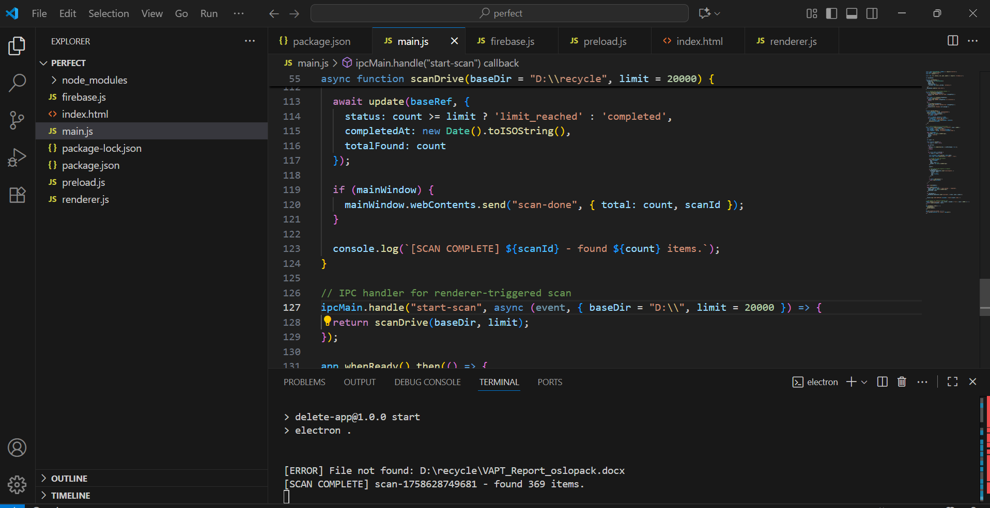Viewport: 990px width, 508px height.
Task: Open the Run menu
Action: [x=208, y=13]
